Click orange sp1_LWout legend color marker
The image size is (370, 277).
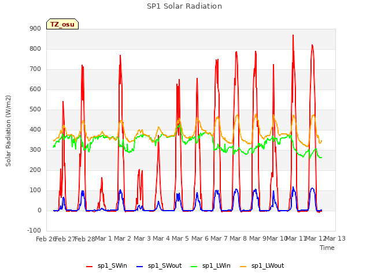(x=243, y=267)
